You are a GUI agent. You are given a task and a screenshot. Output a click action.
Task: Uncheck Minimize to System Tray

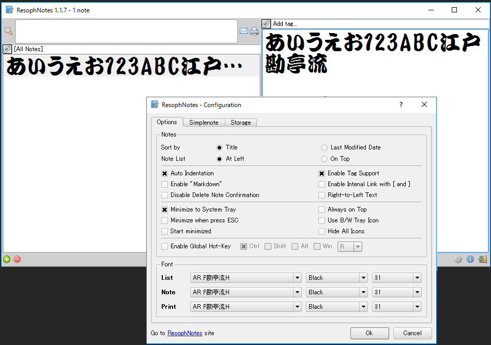165,209
